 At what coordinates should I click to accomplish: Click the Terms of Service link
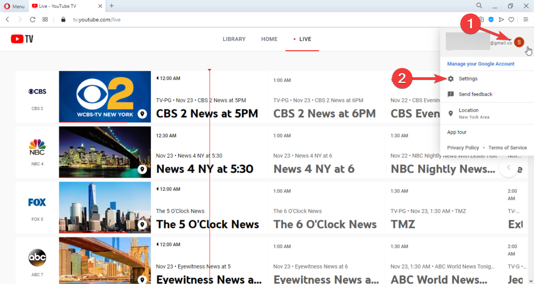tap(507, 148)
